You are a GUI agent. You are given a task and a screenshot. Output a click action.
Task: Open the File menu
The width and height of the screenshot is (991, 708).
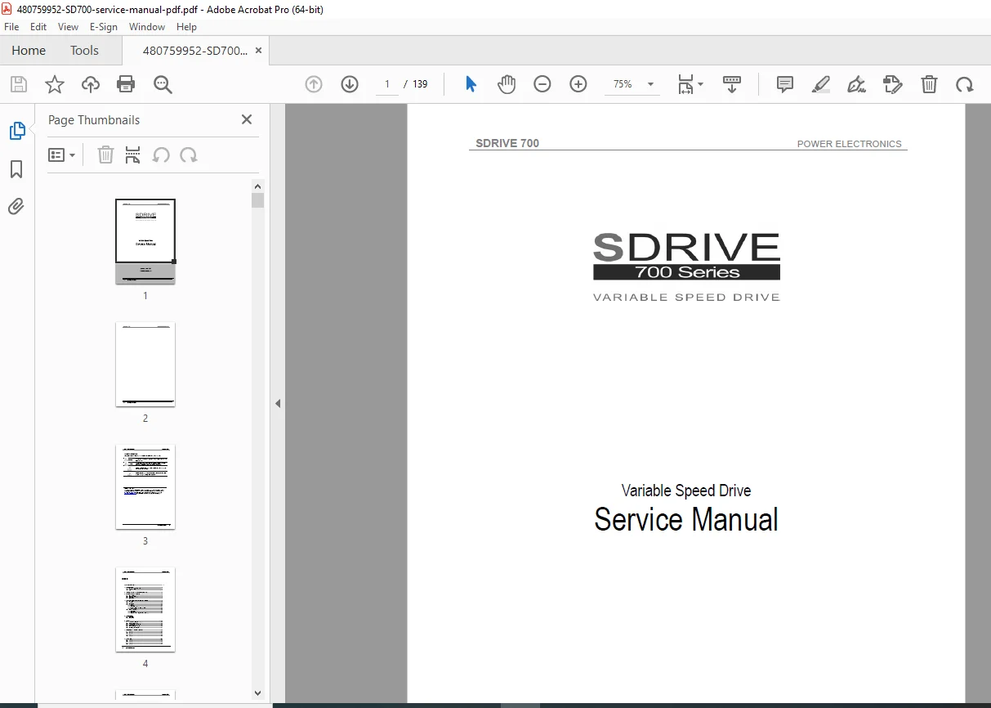[x=11, y=27]
